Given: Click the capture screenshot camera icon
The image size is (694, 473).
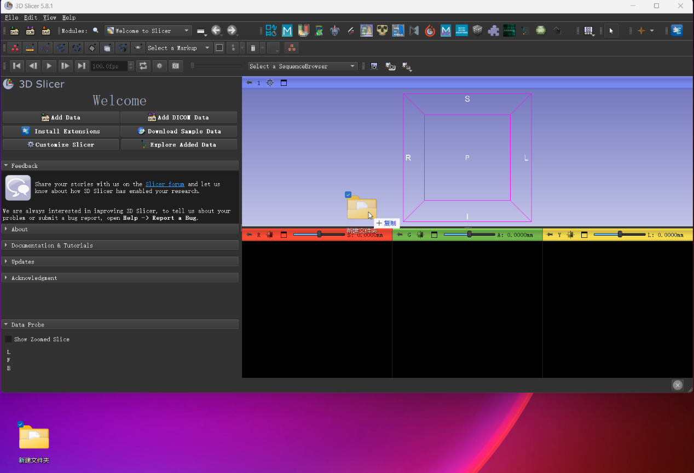Looking at the screenshot, I should tap(374, 66).
